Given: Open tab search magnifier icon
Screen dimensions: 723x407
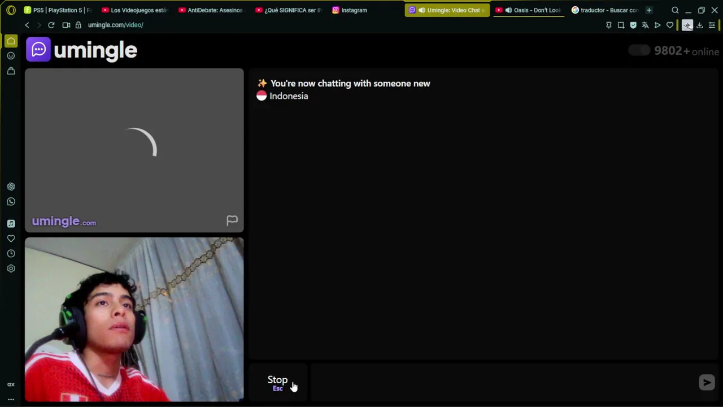Looking at the screenshot, I should point(675,10).
